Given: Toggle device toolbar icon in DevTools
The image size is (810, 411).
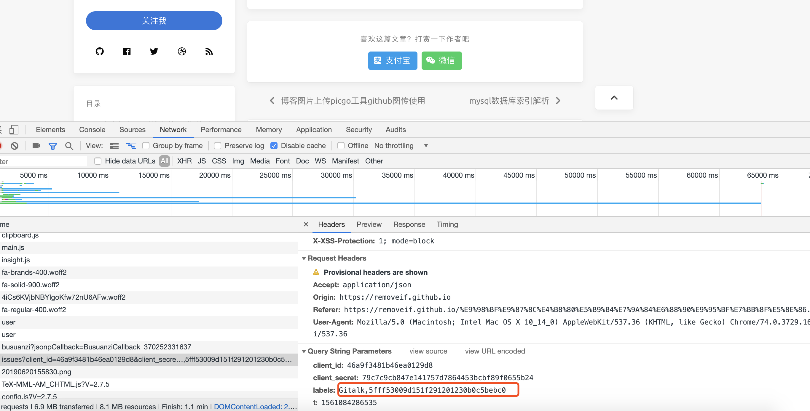Looking at the screenshot, I should pos(14,130).
